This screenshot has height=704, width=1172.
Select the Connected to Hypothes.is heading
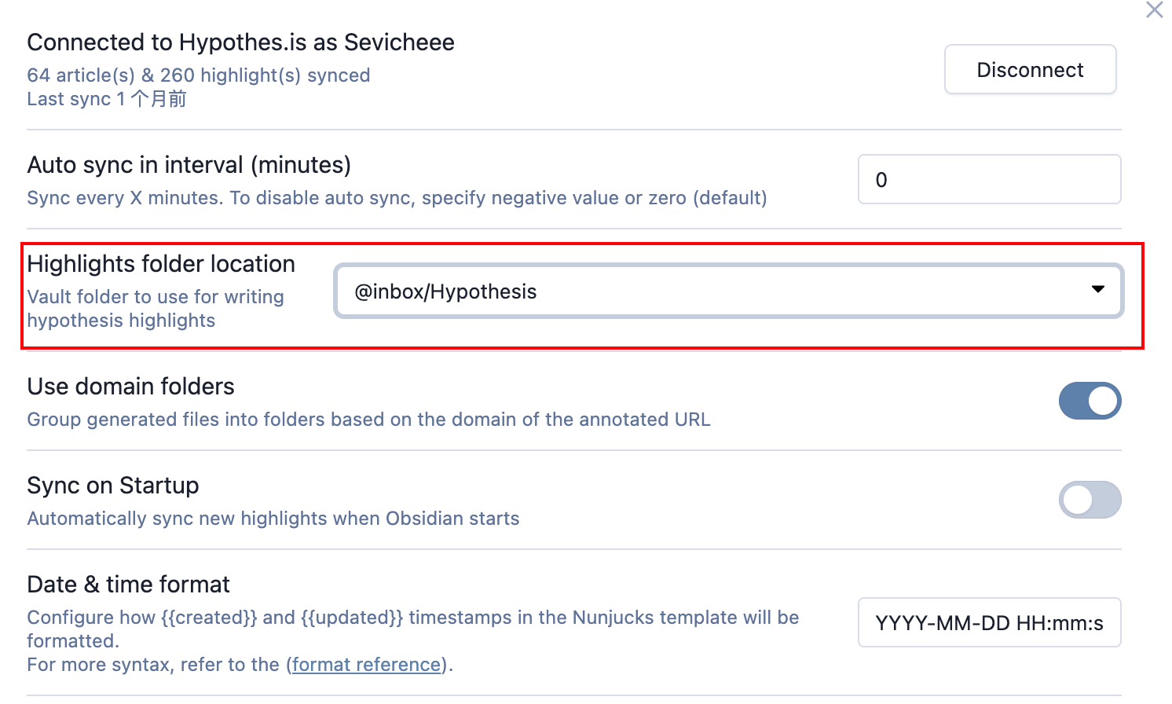240,42
